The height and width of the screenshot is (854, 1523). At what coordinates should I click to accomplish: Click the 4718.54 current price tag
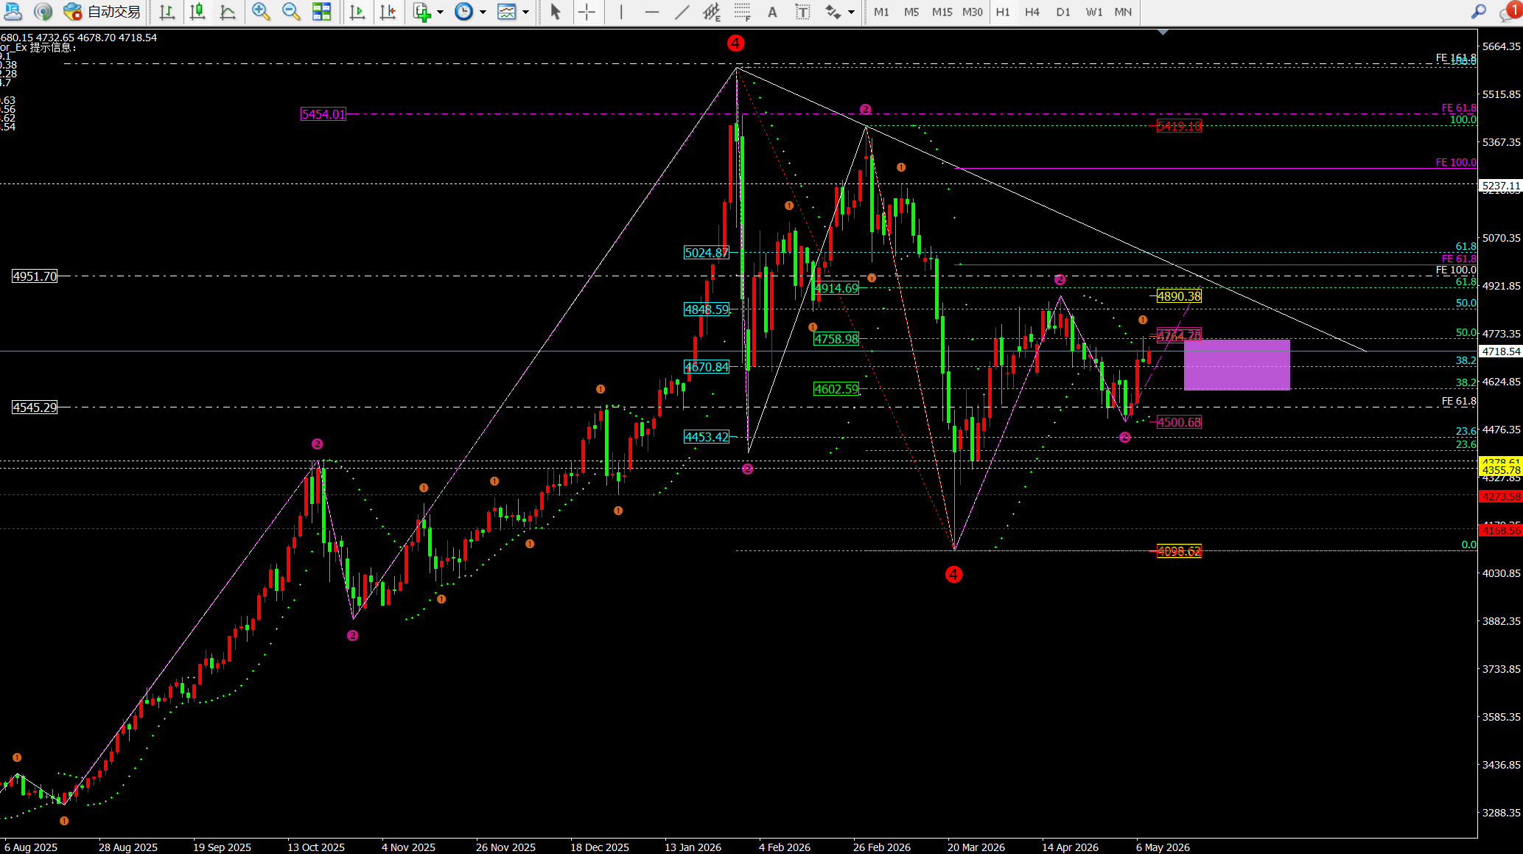[x=1501, y=351]
